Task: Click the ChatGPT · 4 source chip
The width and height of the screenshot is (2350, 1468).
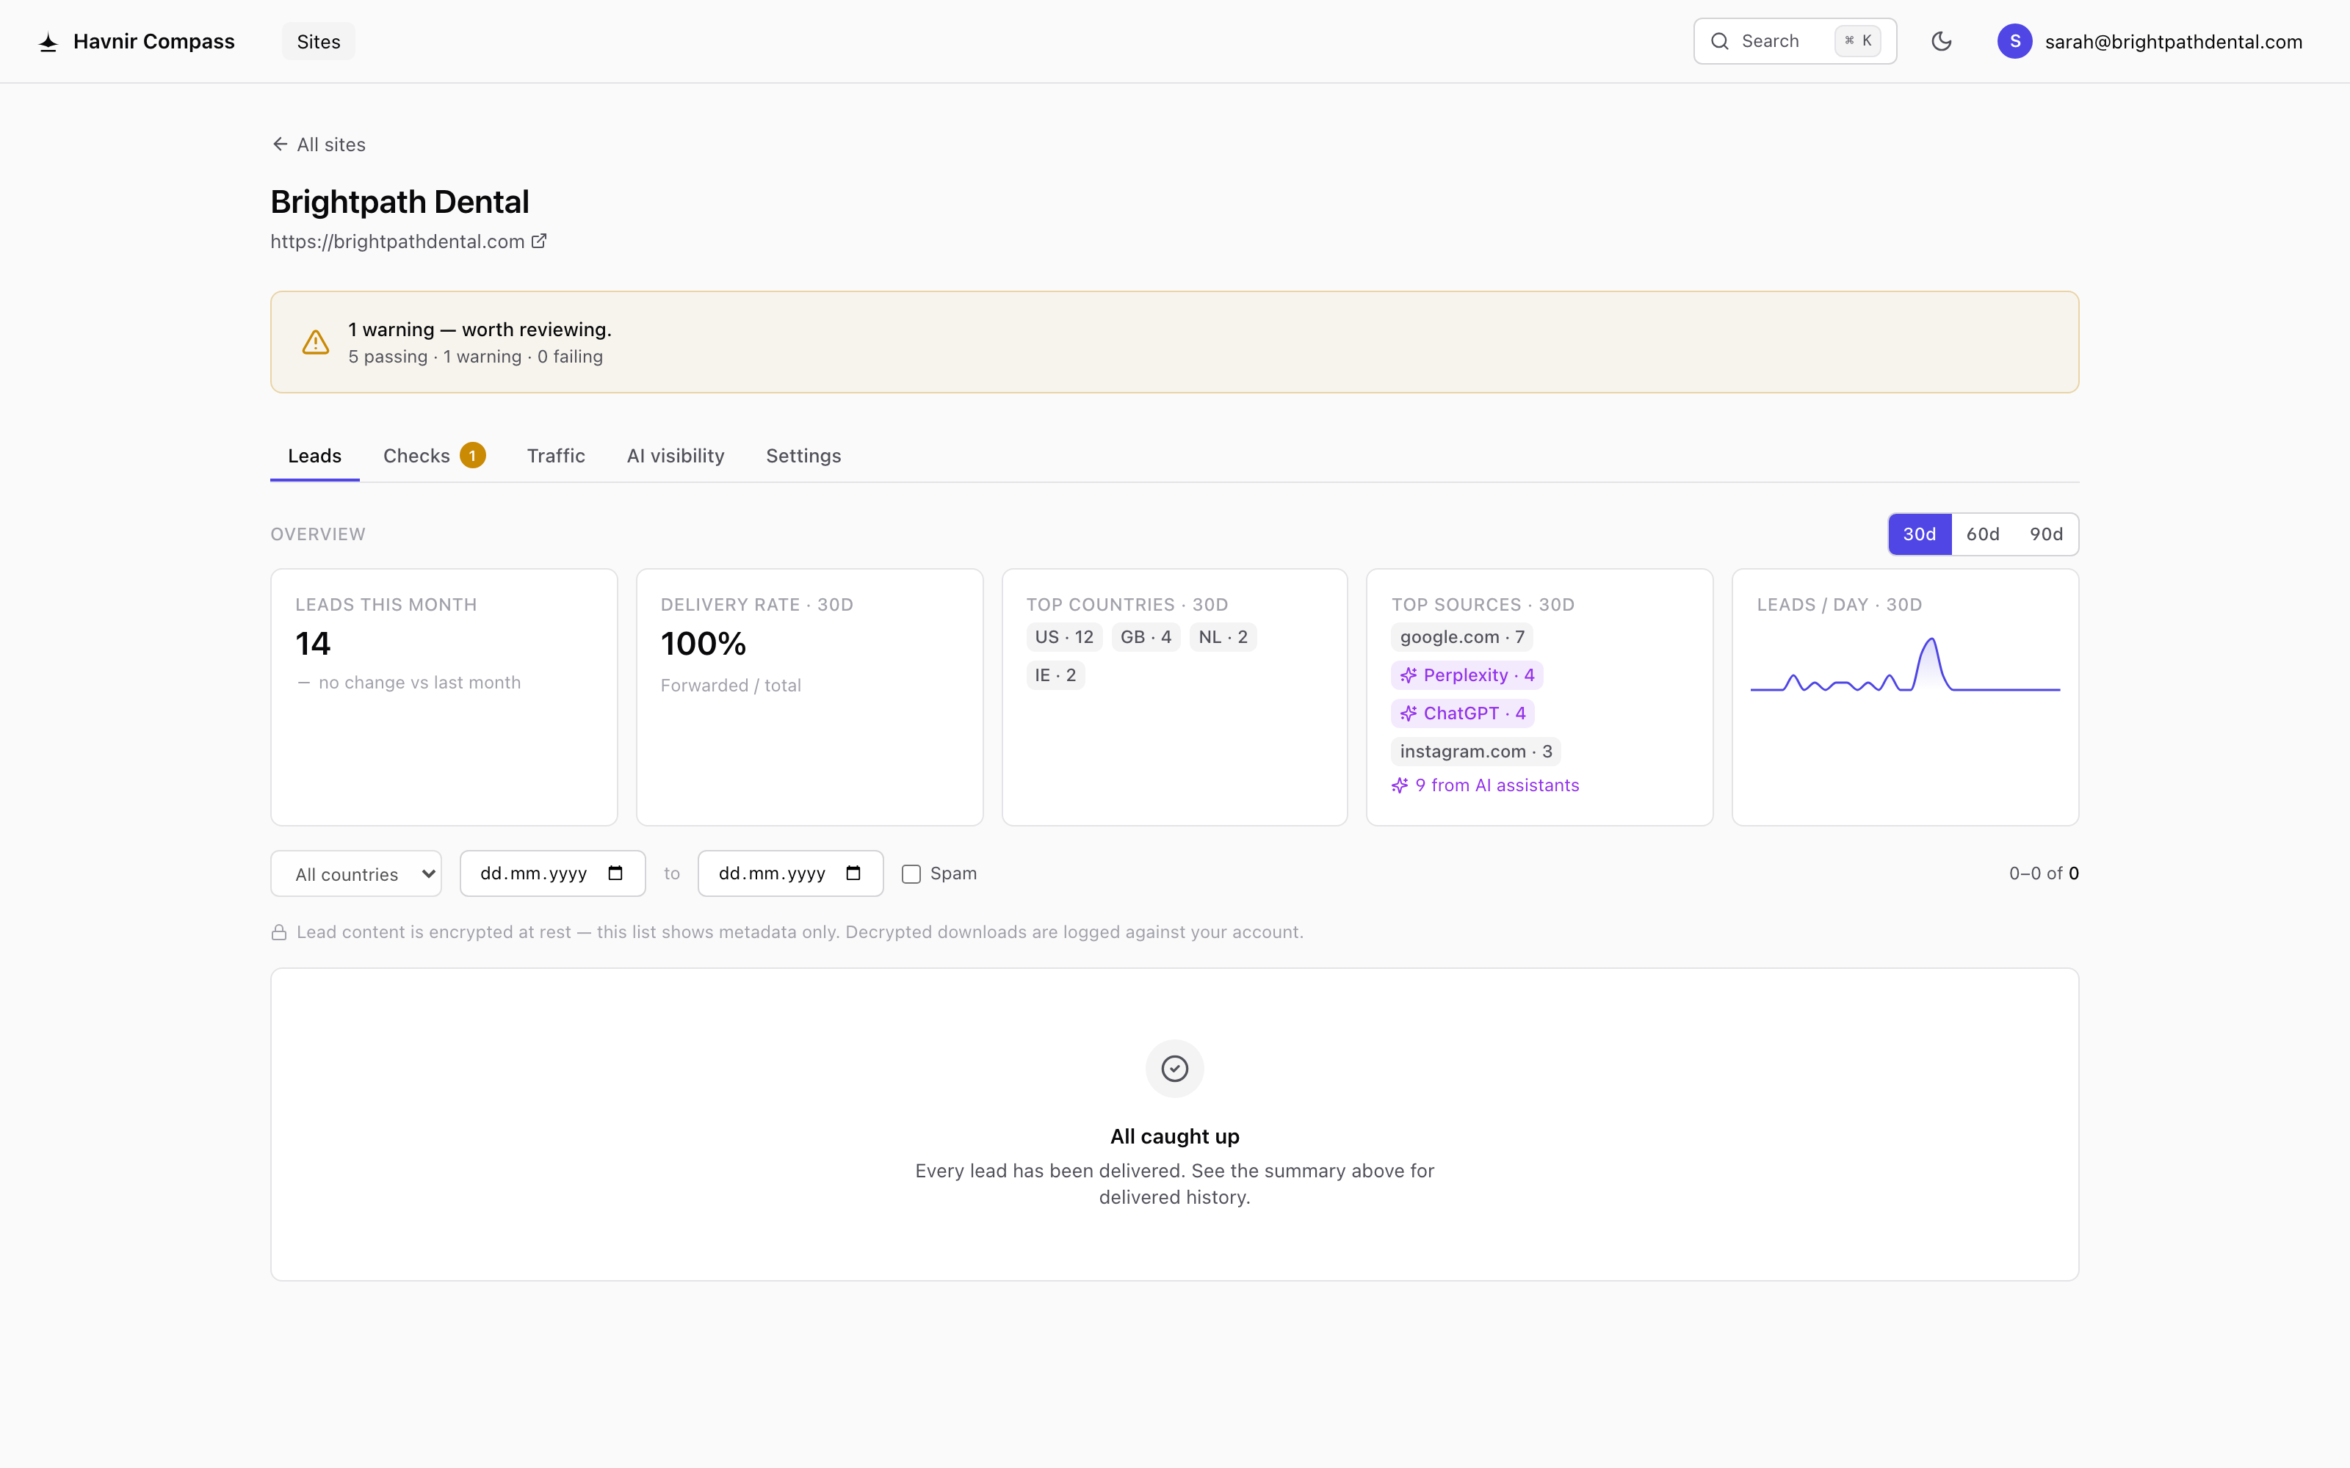Action: click(1462, 713)
